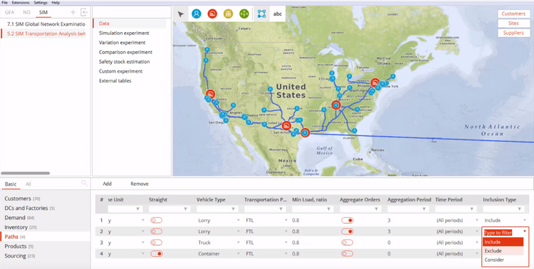Click Add to insert a path

click(x=108, y=184)
